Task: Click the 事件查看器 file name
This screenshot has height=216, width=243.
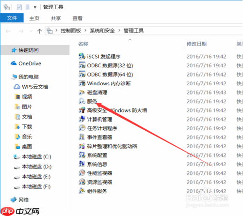Action: coord(99,138)
